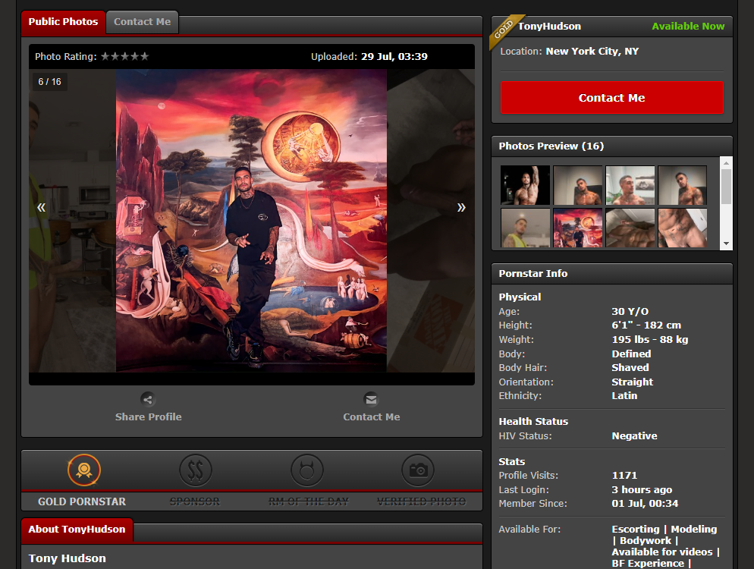Click the RM of the Day badge icon
754x569 pixels.
[x=306, y=470]
